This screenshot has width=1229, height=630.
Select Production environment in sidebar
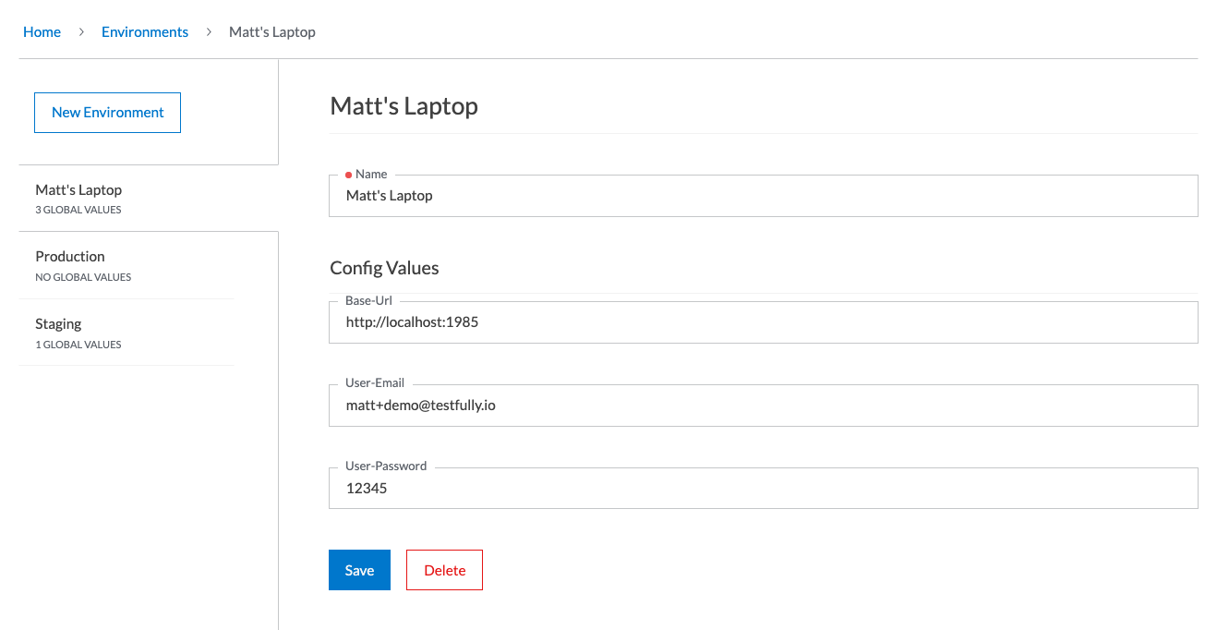[x=127, y=265]
